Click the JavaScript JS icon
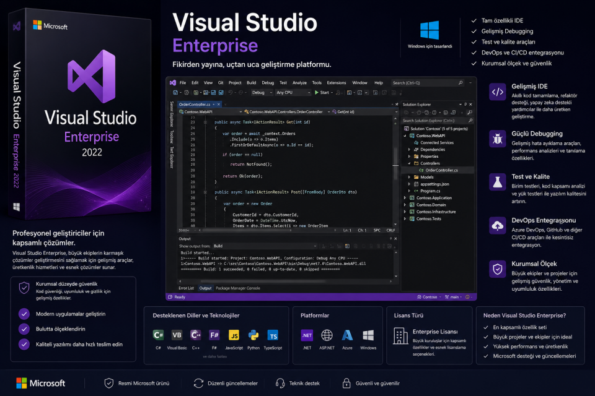 click(x=234, y=335)
